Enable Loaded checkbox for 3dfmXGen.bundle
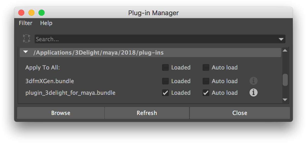 (165, 81)
